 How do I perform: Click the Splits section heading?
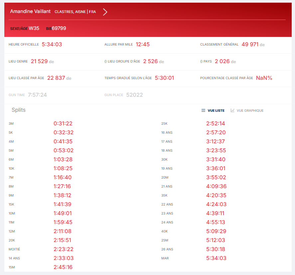(19, 110)
